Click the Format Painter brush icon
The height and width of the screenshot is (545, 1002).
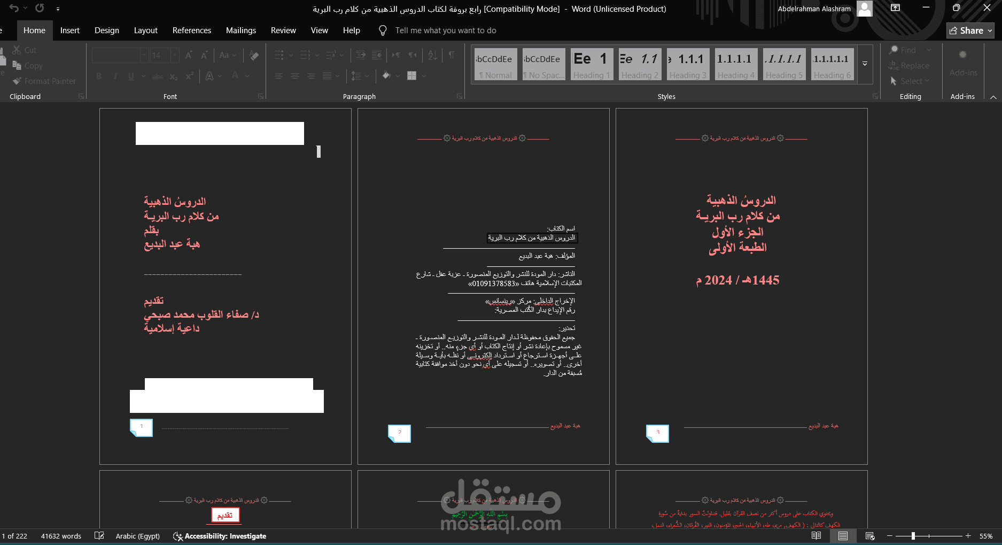coord(17,81)
